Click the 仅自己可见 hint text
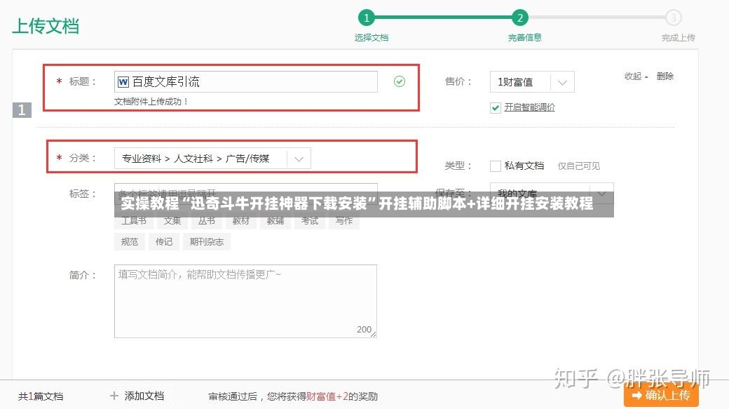Screen dimensions: 729x409 coord(579,166)
